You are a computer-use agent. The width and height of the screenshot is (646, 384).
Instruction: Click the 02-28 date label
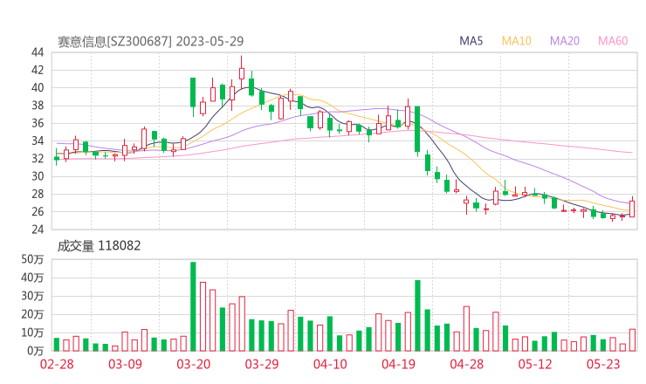click(x=57, y=364)
